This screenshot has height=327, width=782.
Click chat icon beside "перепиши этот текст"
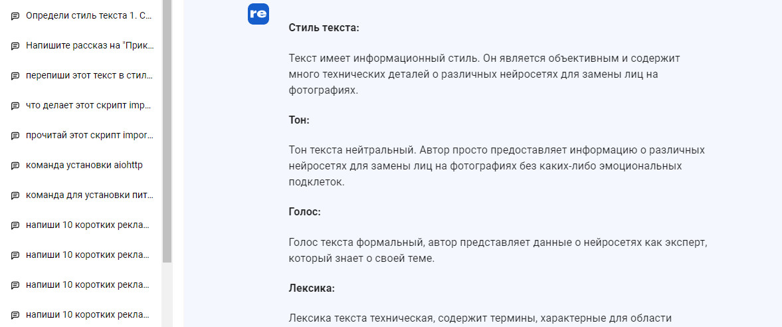click(x=15, y=76)
